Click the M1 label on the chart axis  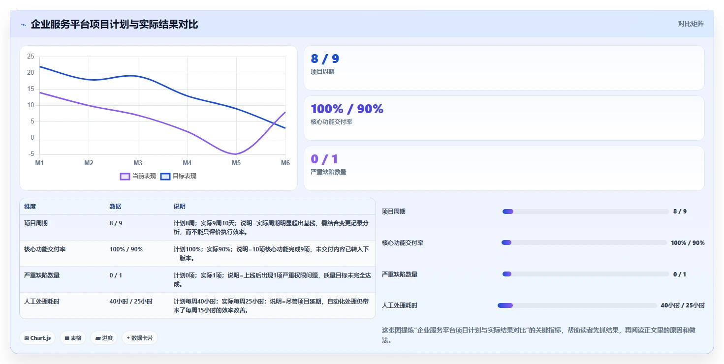39,163
